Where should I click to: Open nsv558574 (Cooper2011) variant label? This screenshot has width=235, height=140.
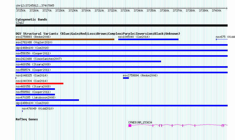[33, 70]
